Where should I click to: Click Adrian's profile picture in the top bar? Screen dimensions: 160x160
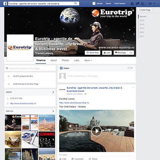[94, 4]
